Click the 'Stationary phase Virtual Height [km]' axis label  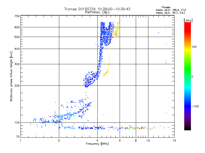click(x=11, y=76)
